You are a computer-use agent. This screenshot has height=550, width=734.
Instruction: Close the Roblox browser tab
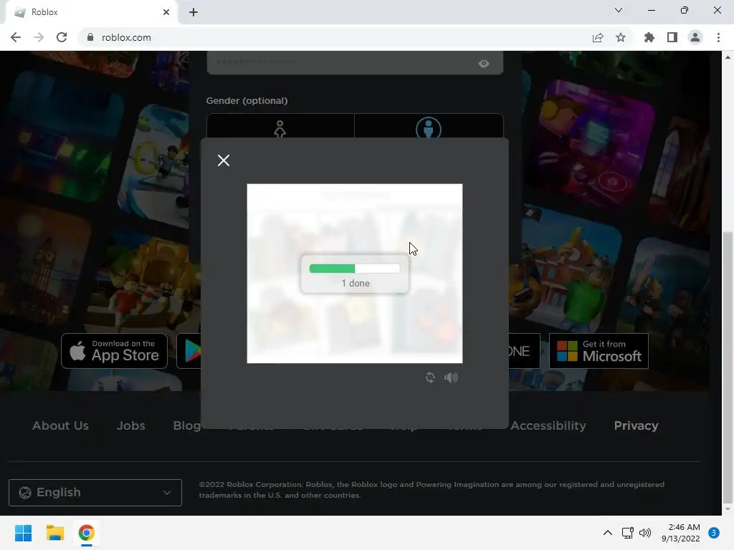point(166,12)
